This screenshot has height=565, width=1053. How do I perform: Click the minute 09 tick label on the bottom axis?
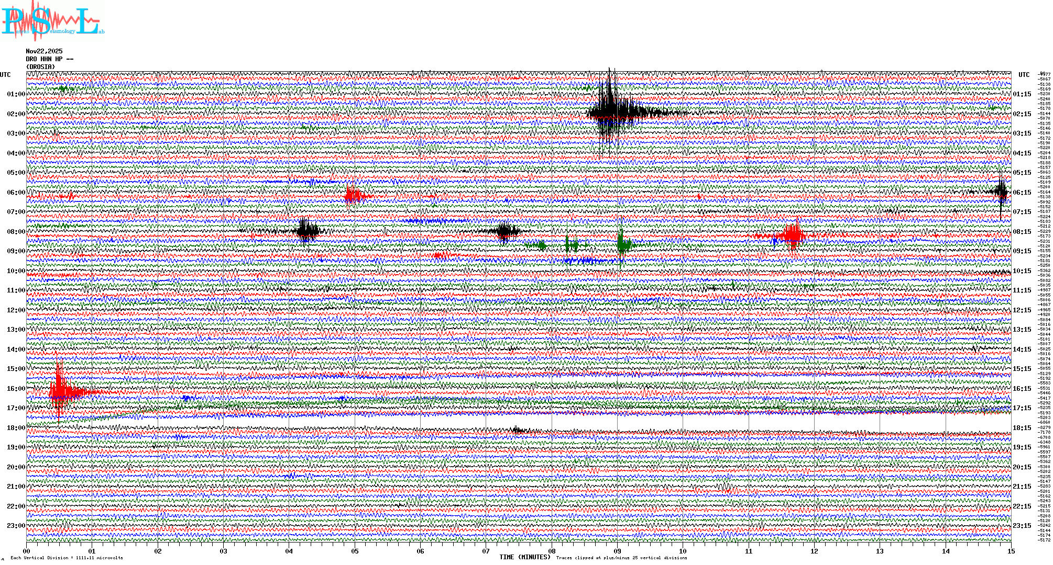pos(617,551)
